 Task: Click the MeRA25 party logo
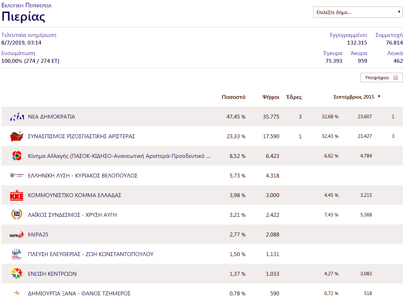(x=17, y=235)
